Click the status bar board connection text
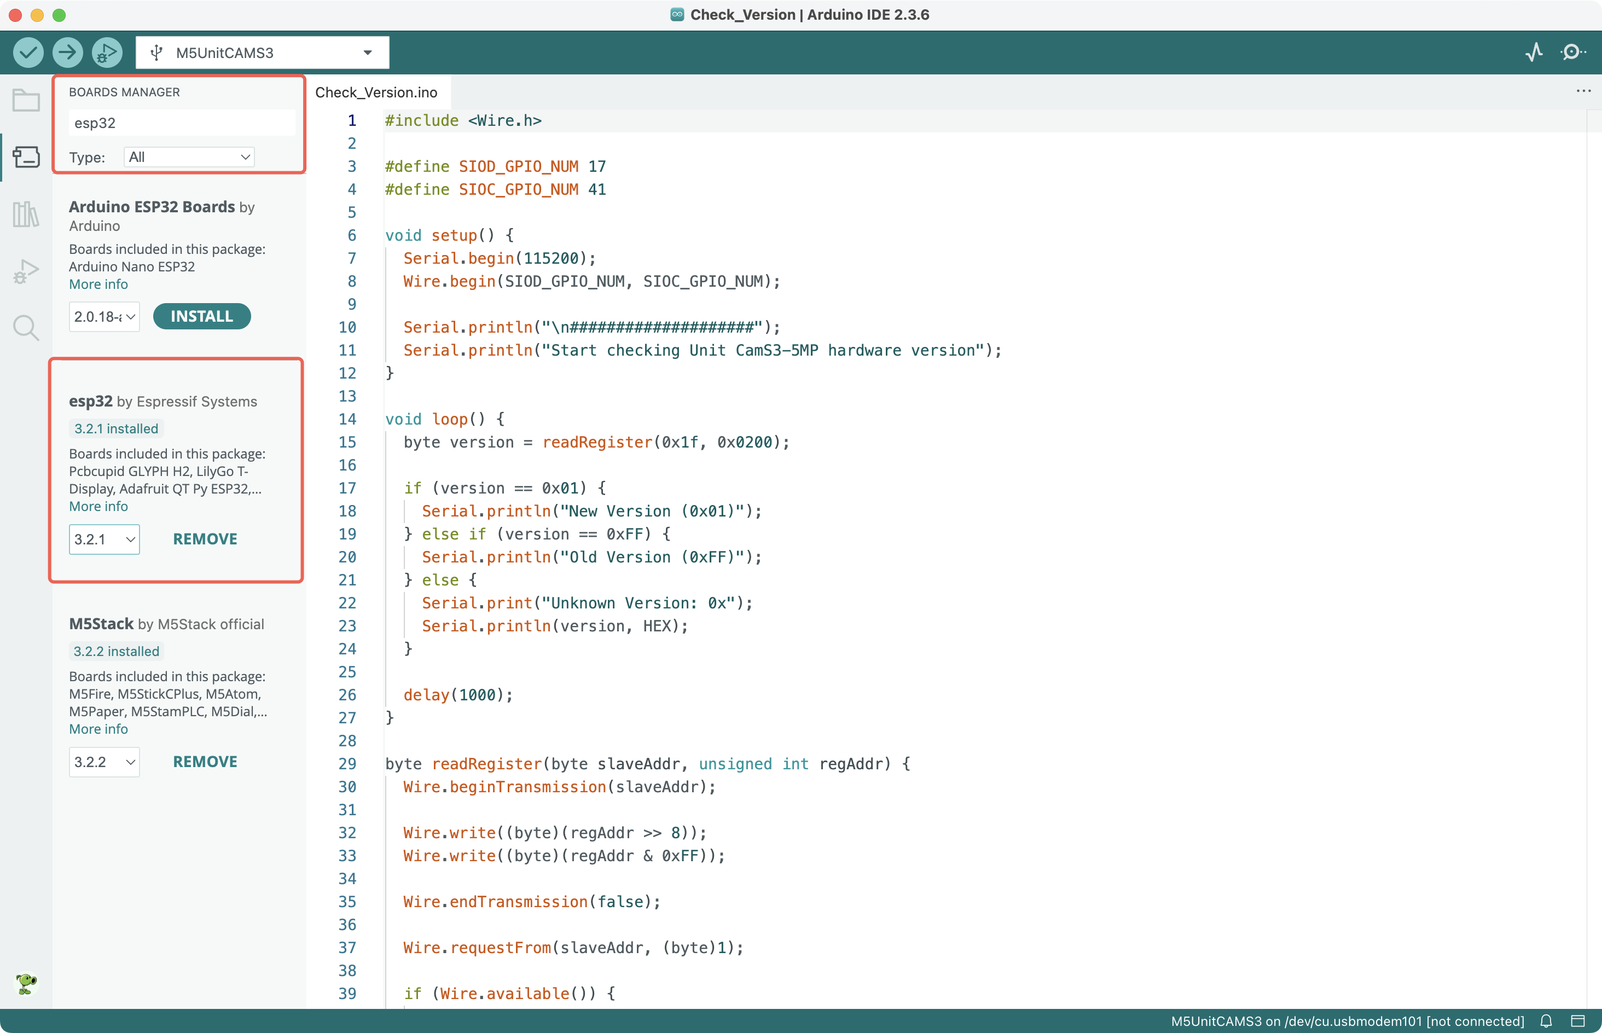Image resolution: width=1602 pixels, height=1033 pixels. (1347, 1021)
